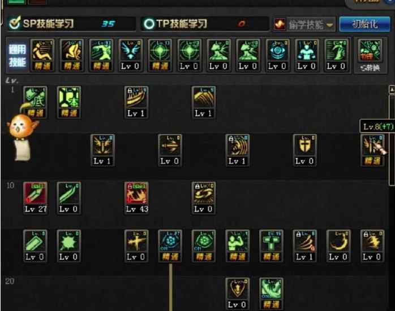Click the green cross skill icon
The image size is (395, 311).
click(x=271, y=246)
